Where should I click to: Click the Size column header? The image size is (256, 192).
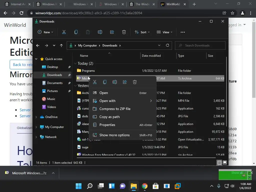pos(210,56)
